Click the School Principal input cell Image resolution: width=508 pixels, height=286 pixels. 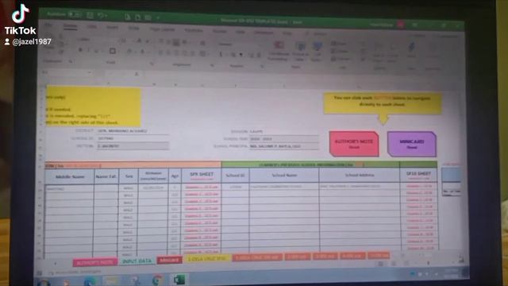284,146
